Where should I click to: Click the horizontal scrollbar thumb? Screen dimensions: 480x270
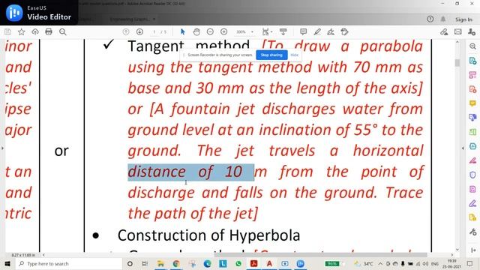(320, 255)
